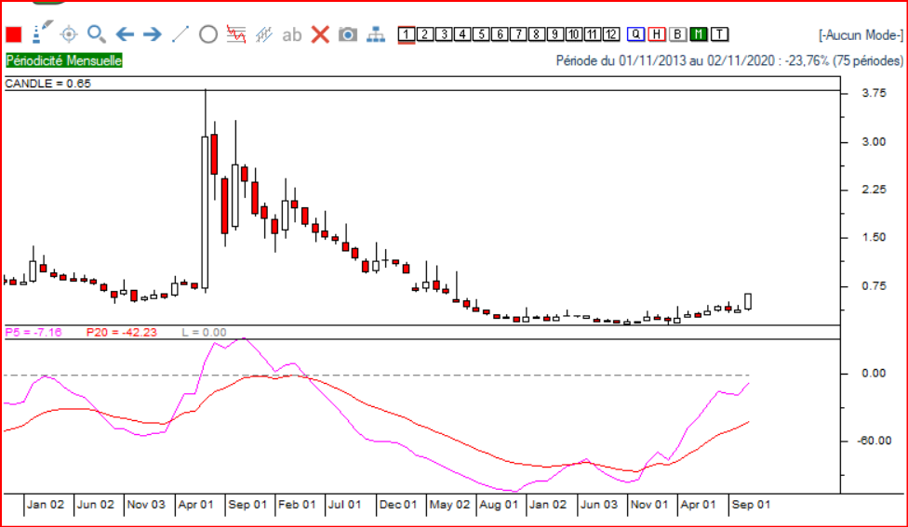
Task: Switch to B periodicity button
Action: [677, 34]
